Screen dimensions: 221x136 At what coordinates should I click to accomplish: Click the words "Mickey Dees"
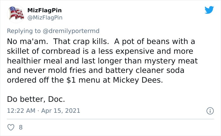tap(138, 80)
